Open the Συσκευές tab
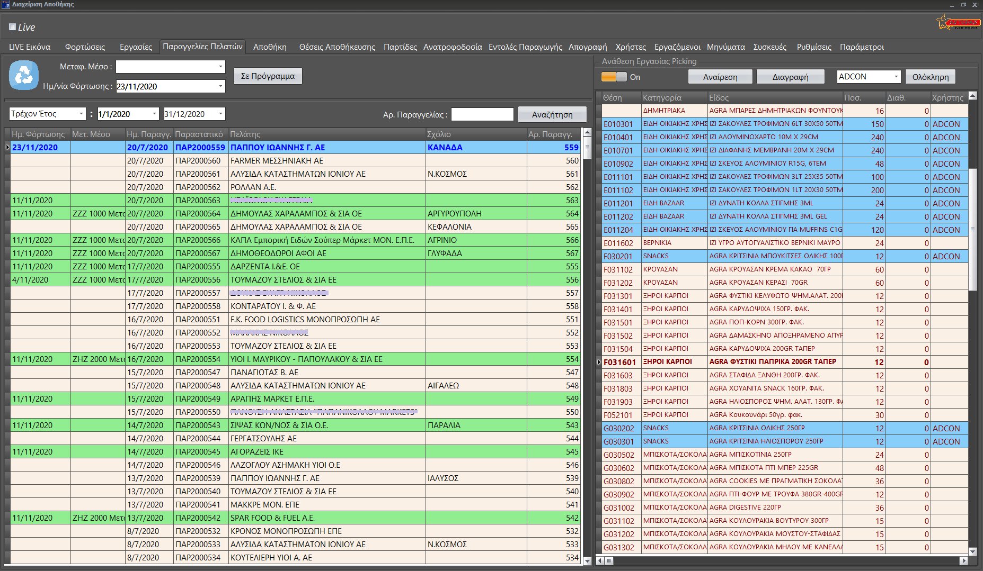Image resolution: width=983 pixels, height=571 pixels. (770, 47)
